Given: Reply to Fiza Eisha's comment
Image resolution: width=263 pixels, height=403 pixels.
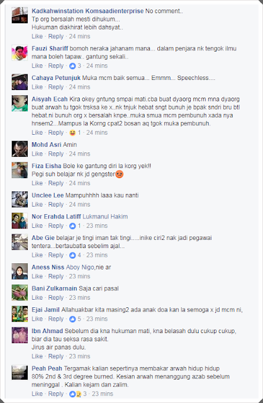Looking at the screenshot, I should tap(56, 183).
